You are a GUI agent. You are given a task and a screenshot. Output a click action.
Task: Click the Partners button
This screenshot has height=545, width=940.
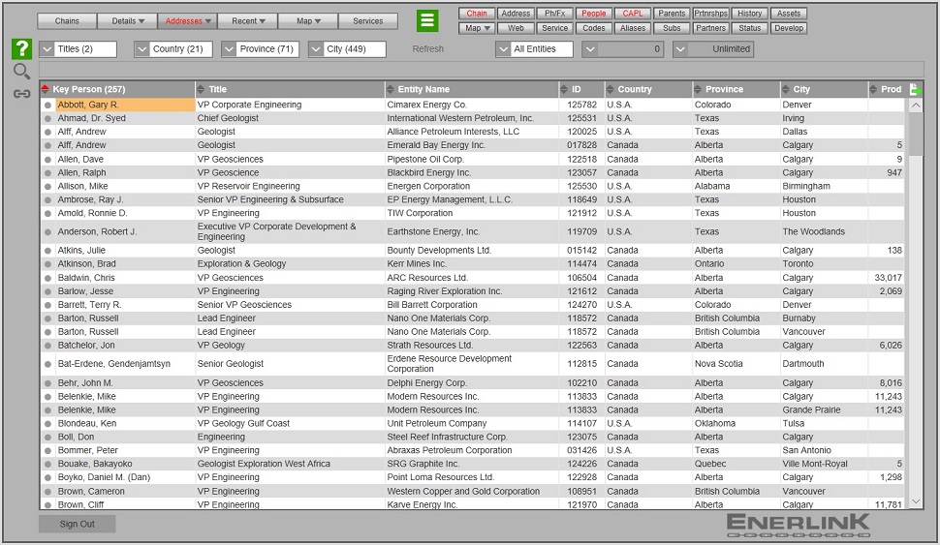tap(710, 28)
